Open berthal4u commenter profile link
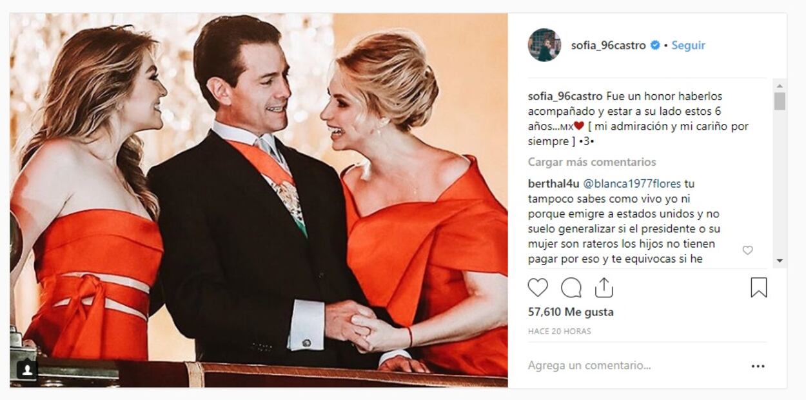806x400 pixels. [x=554, y=184]
